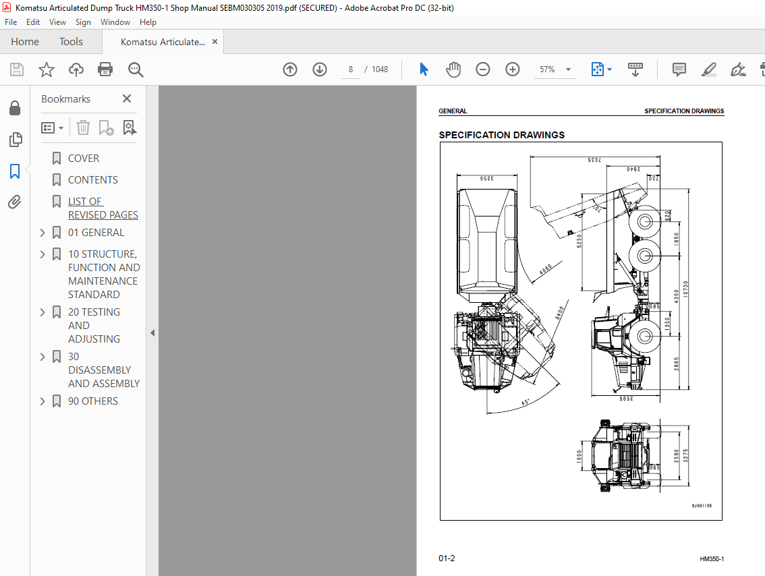
Task: Select the arrow Selection tool
Action: (424, 69)
